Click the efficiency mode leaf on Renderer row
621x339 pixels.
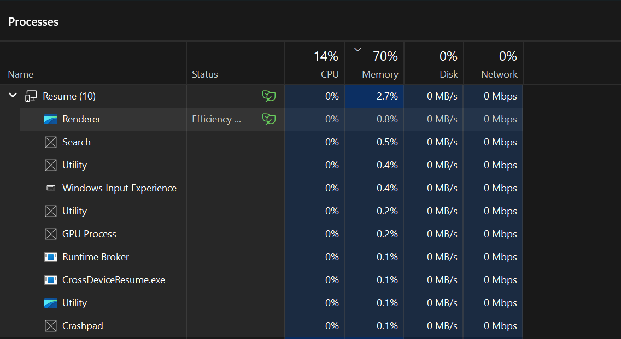tap(269, 119)
